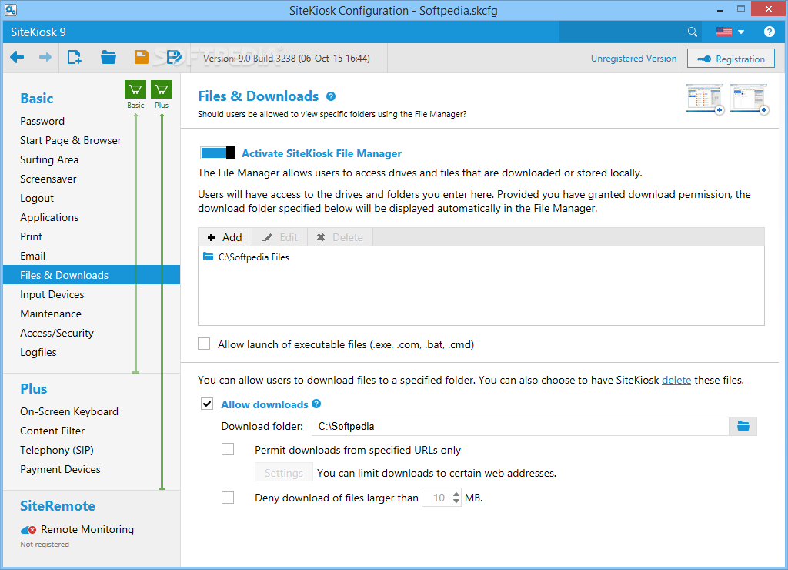This screenshot has width=788, height=570.
Task: Open Telephony (SIP) settings
Action: click(x=57, y=450)
